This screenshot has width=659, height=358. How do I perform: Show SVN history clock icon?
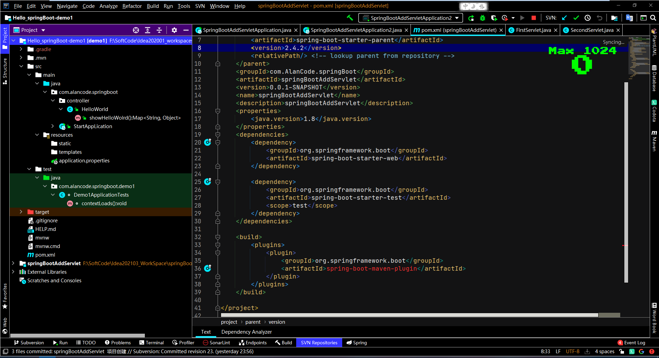coord(588,18)
